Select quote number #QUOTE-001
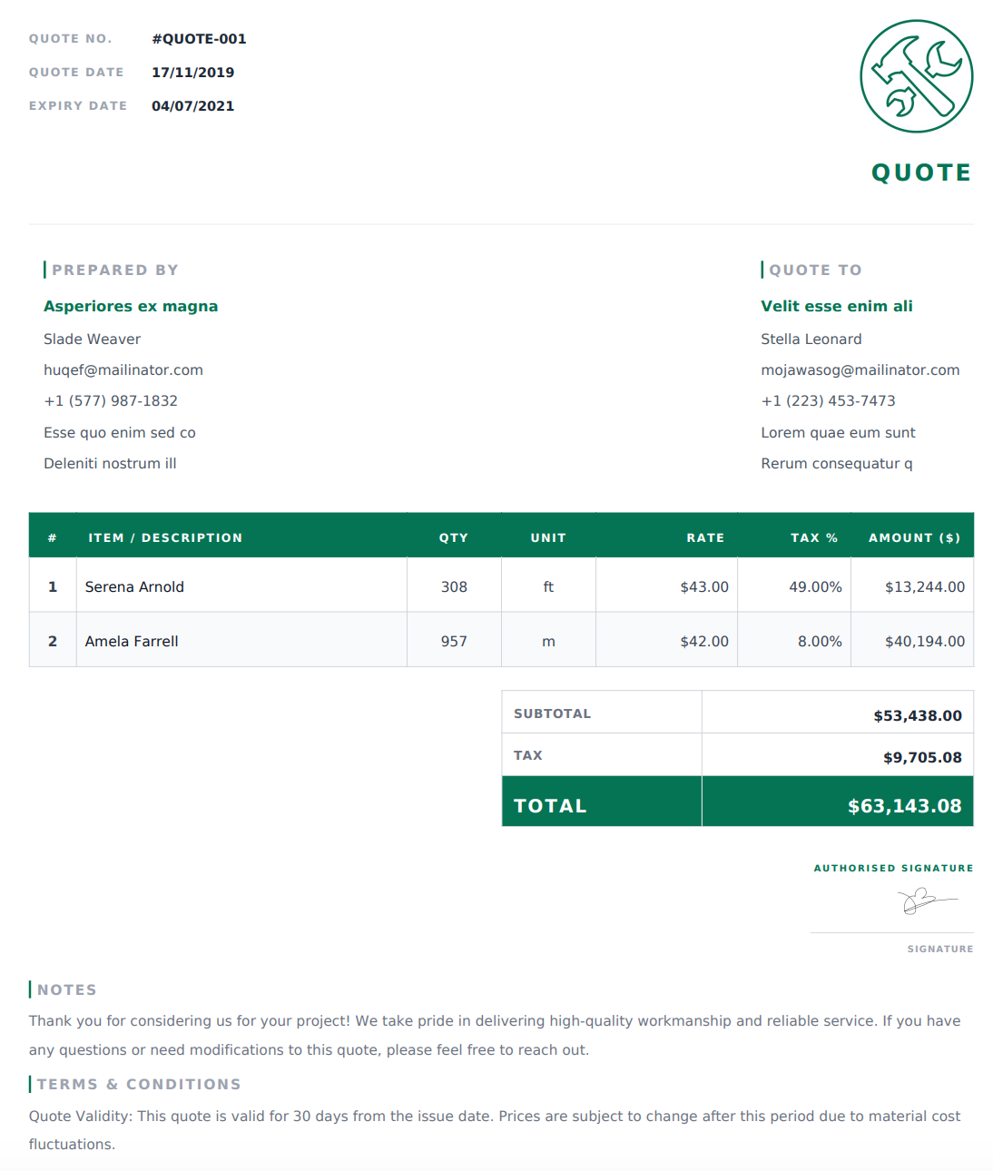The image size is (993, 1171). (x=199, y=39)
